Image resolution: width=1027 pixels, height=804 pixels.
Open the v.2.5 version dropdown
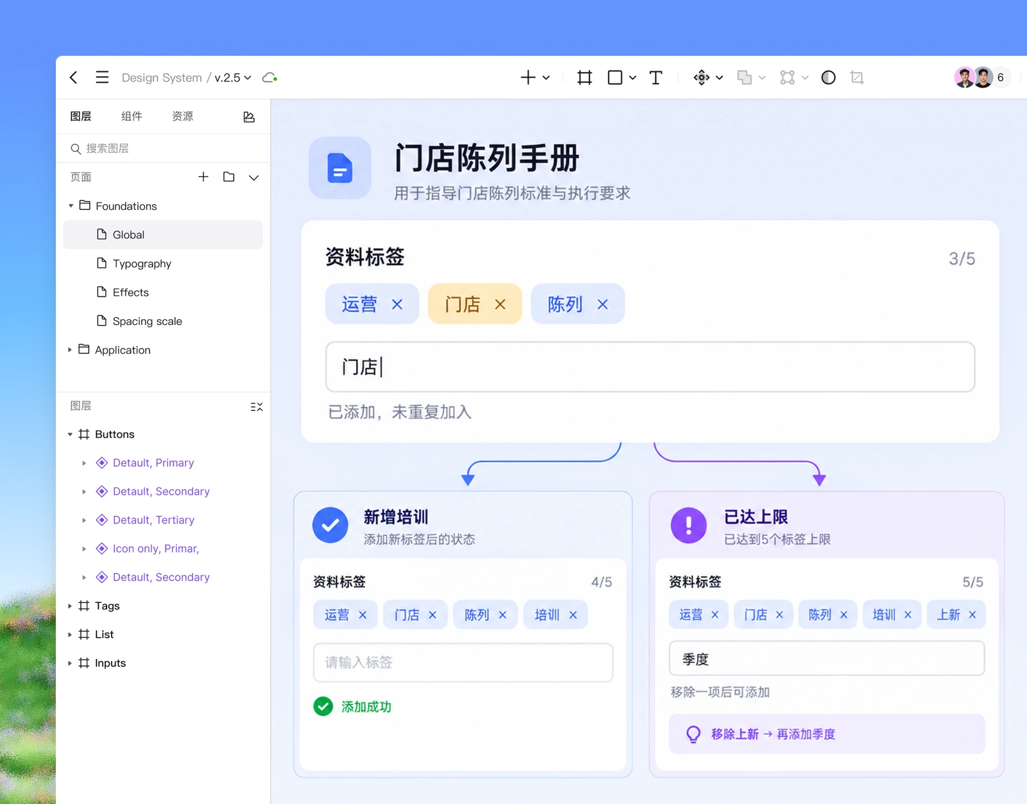pos(232,78)
